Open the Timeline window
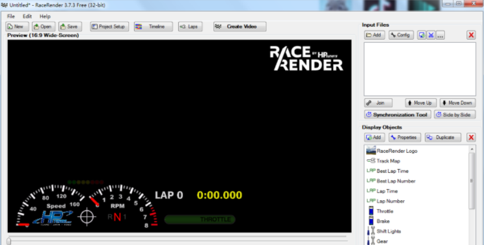This screenshot has height=245, width=484. [x=154, y=27]
